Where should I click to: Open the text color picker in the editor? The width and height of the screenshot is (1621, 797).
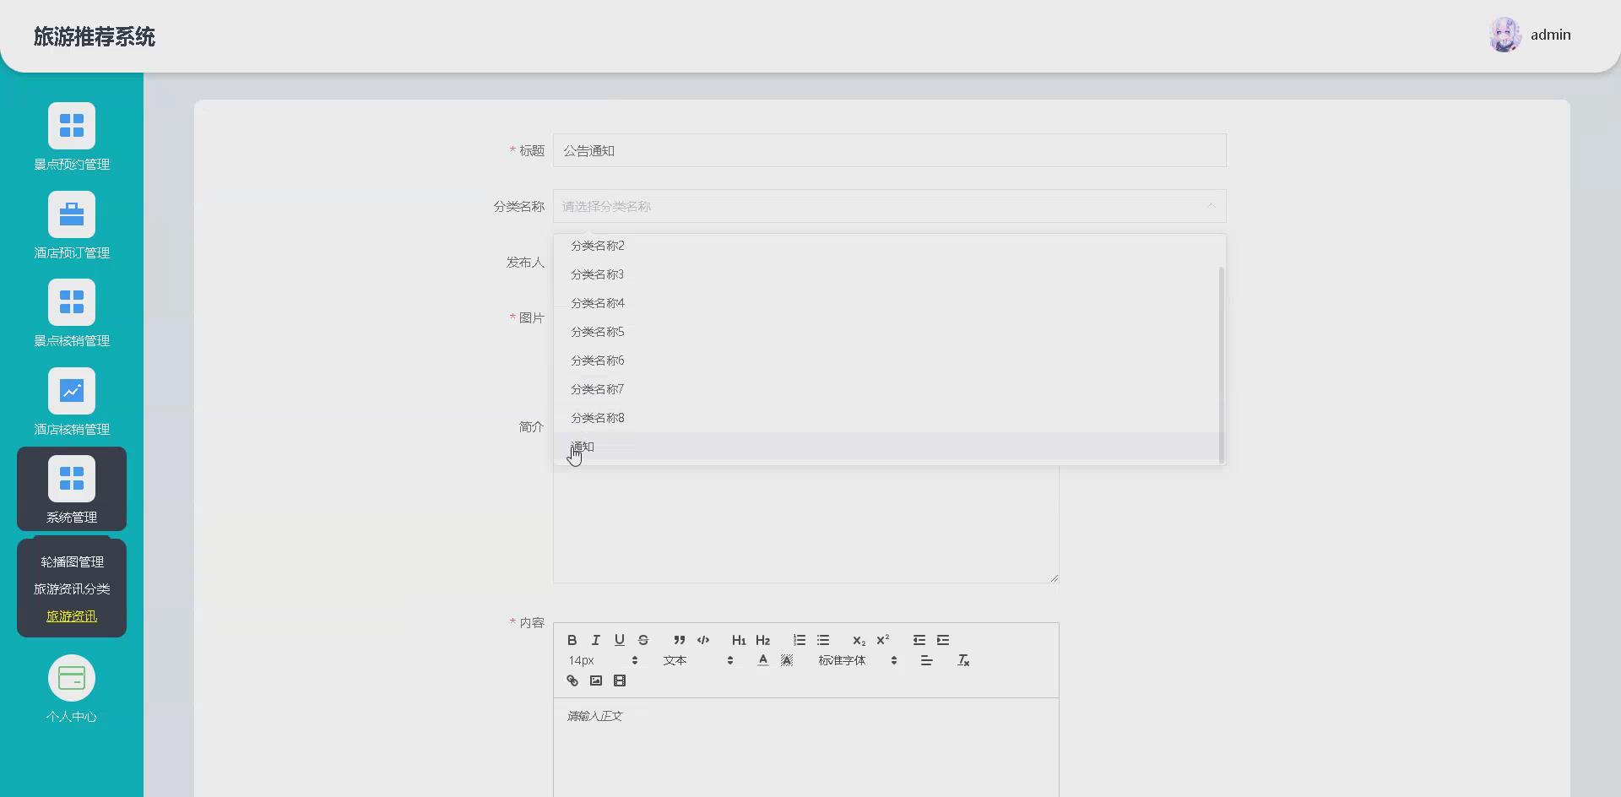[x=762, y=661]
